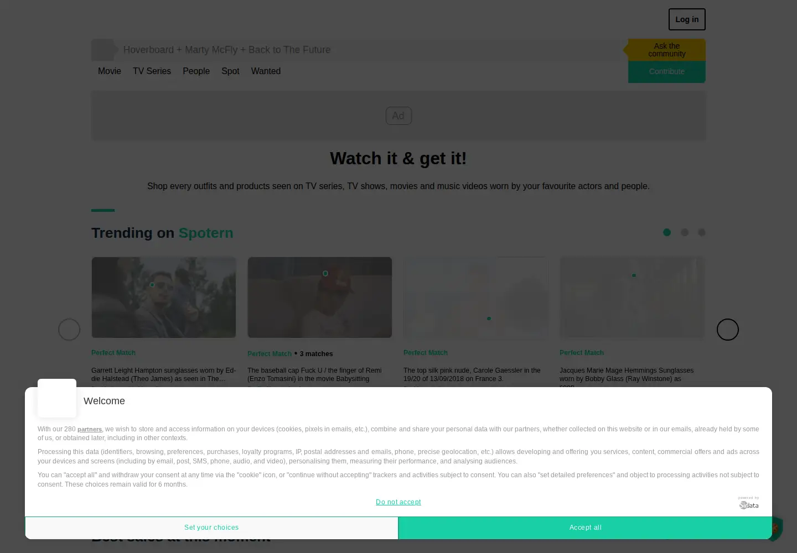Screen dimensions: 797x553
Task: Click the Sirdata powered-by logo
Action: [748, 503]
